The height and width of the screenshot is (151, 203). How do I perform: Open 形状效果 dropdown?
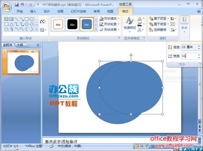click(109, 30)
